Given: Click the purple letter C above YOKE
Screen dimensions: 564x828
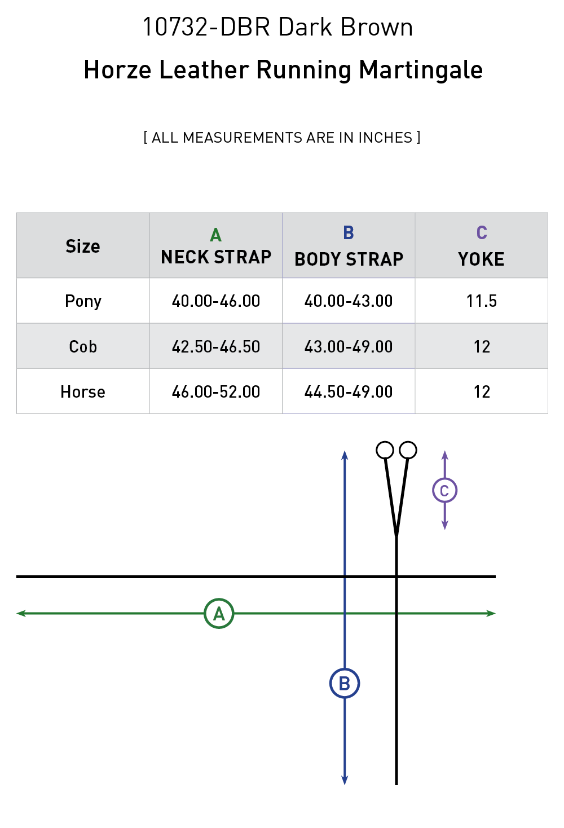Looking at the screenshot, I should click(482, 232).
